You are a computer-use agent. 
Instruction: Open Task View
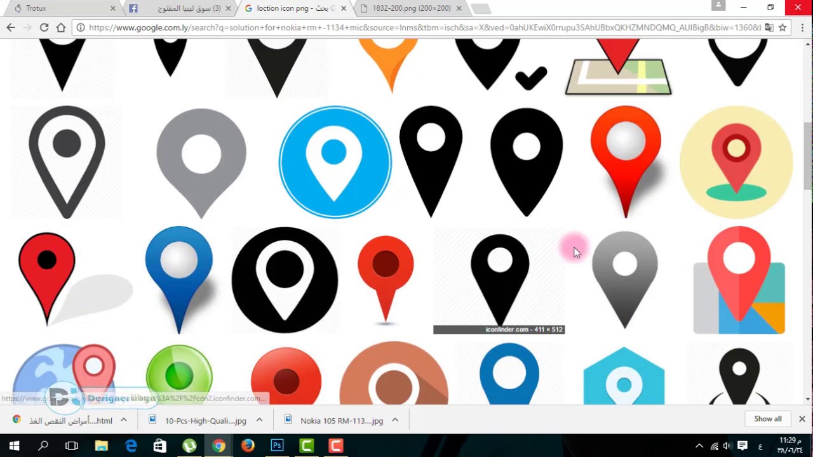pos(72,446)
